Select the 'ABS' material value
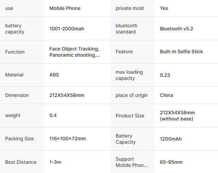 [54, 75]
